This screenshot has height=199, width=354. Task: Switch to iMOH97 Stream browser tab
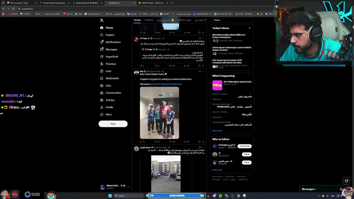[153, 3]
